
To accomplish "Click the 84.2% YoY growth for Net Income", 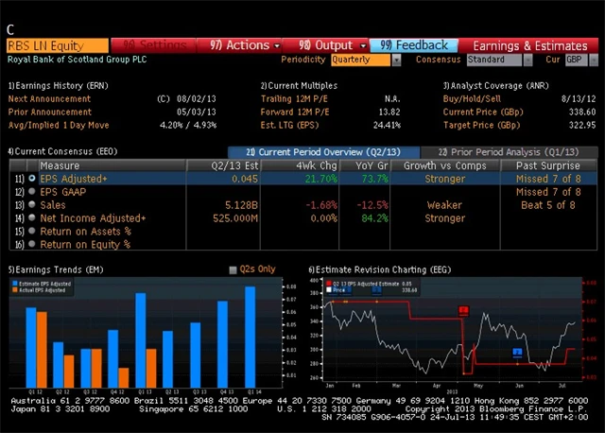I will 374,218.
